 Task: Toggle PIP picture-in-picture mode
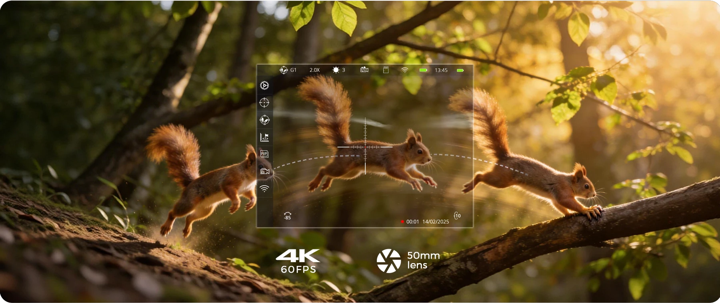(264, 154)
